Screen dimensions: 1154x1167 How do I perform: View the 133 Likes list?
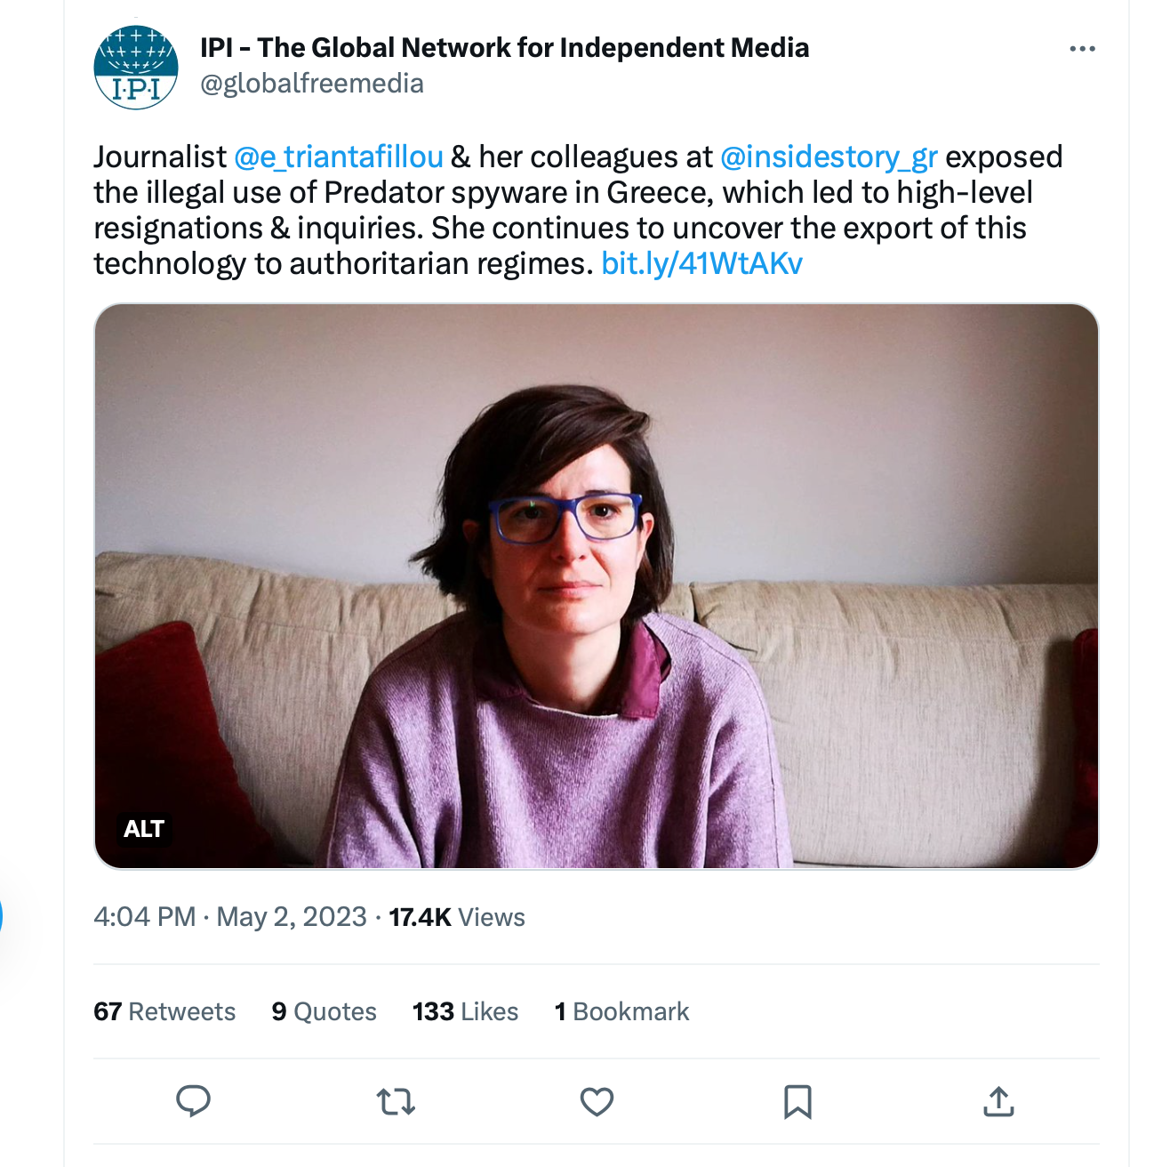tap(465, 1011)
